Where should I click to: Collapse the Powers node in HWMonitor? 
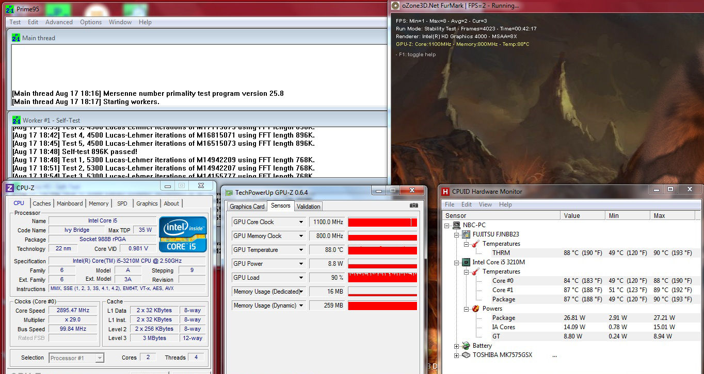coord(466,309)
